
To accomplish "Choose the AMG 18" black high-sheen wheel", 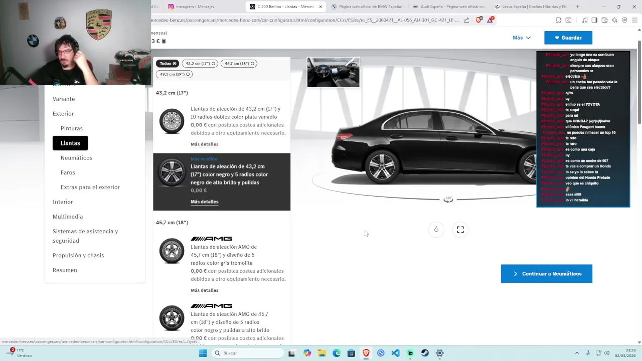I will point(222,322).
